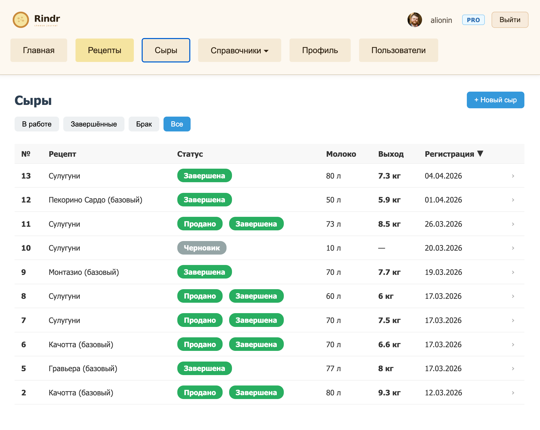
Task: Expand the Справочники dropdown menu
Action: click(x=239, y=50)
